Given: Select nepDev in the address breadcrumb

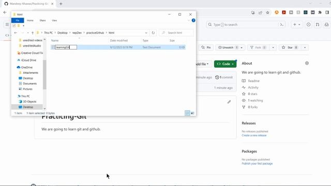Looking at the screenshot, I should click(77, 33).
